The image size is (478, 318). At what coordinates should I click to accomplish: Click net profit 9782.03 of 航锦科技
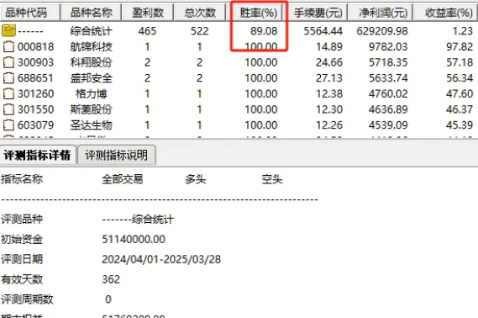click(x=388, y=47)
